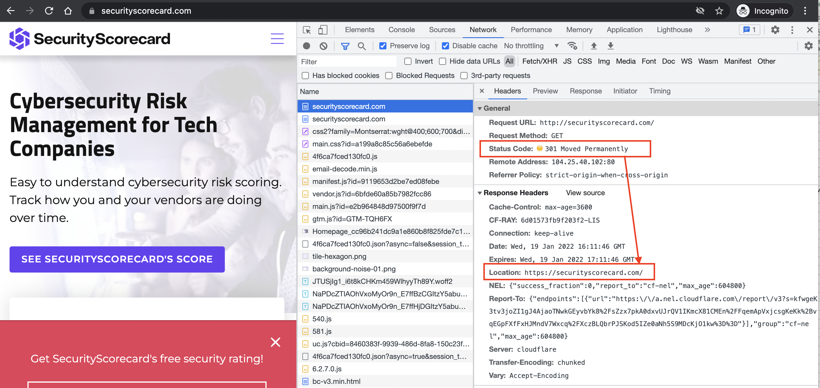The image size is (820, 388).
Task: Check Blocked Requests
Action: [389, 76]
